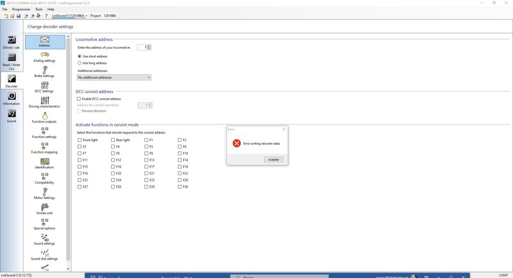This screenshot has height=278, width=513.
Task: Check the F16 consist function box
Action: [x=113, y=167]
